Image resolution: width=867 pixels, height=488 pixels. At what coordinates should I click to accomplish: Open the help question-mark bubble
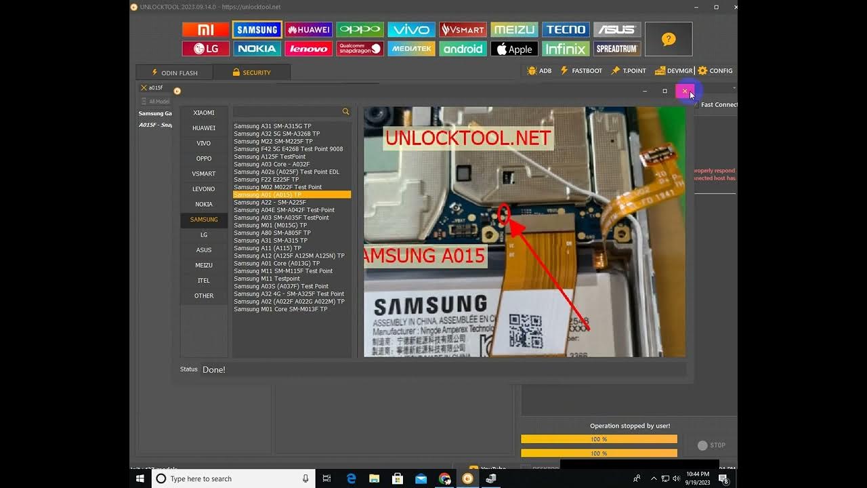[669, 39]
